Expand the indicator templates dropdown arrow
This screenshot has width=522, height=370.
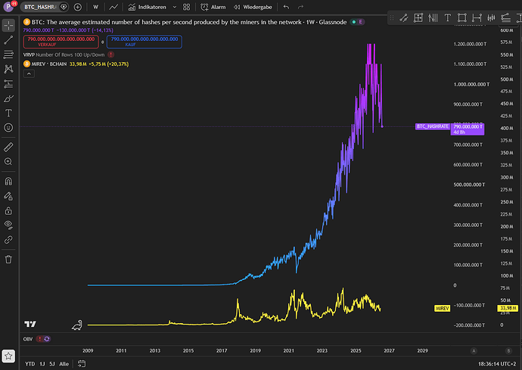175,7
